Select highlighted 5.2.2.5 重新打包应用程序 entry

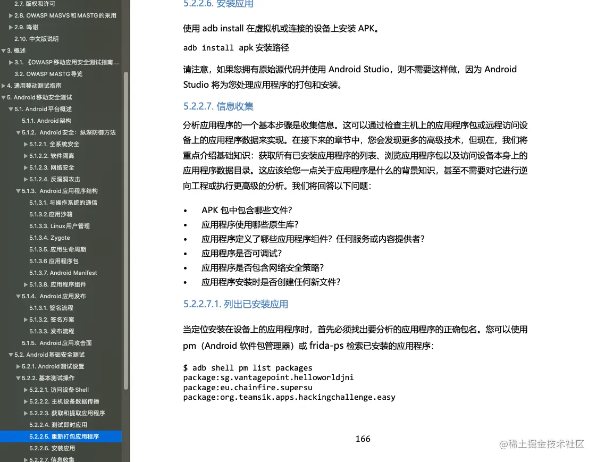point(61,436)
